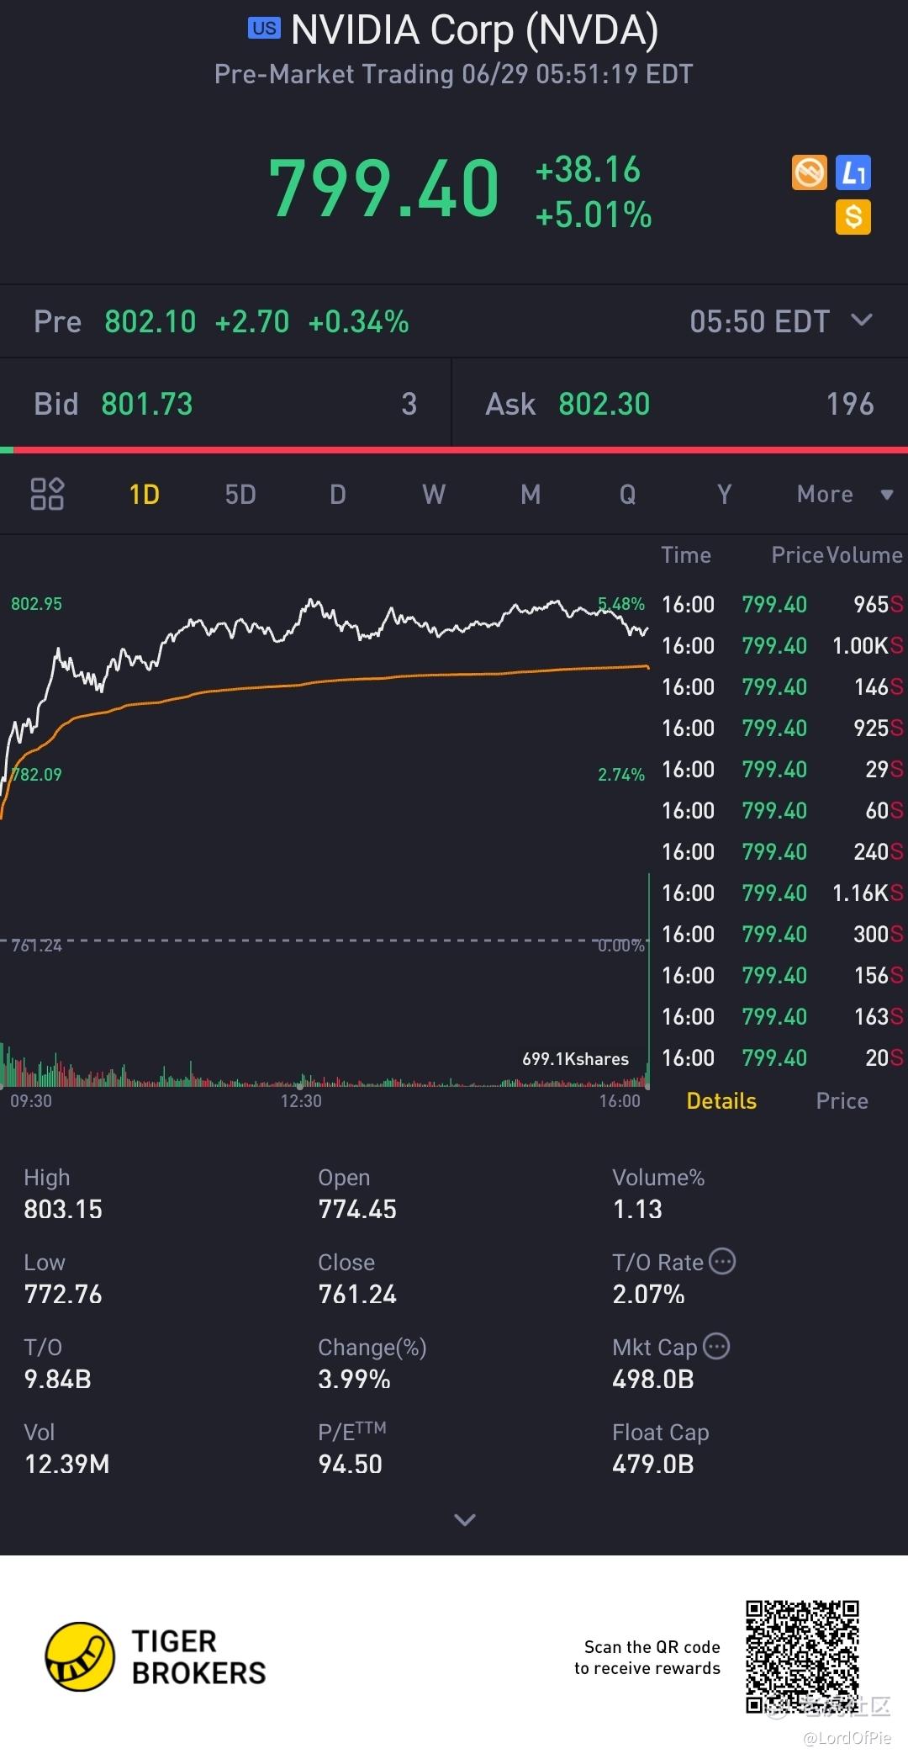Select the Details tab under the trades list
908x1759 pixels.
pyautogui.click(x=721, y=1100)
